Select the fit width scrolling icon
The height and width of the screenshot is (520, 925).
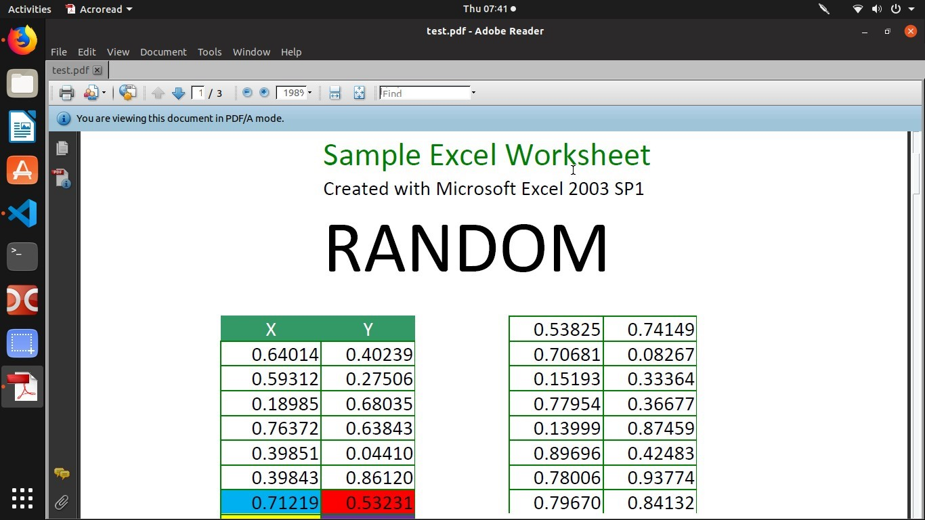[x=335, y=93]
